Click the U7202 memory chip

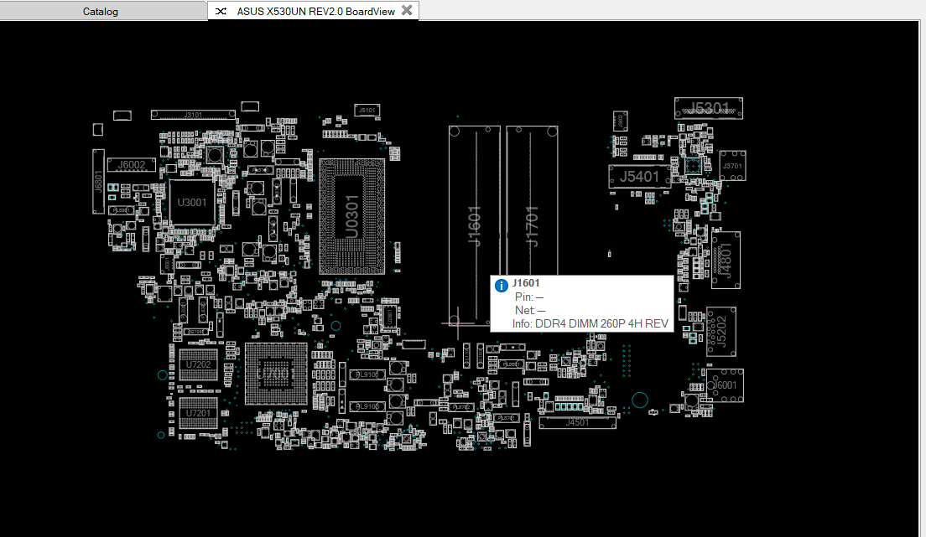199,365
